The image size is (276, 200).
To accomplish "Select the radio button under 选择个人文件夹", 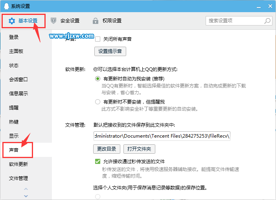I will click(98, 196).
